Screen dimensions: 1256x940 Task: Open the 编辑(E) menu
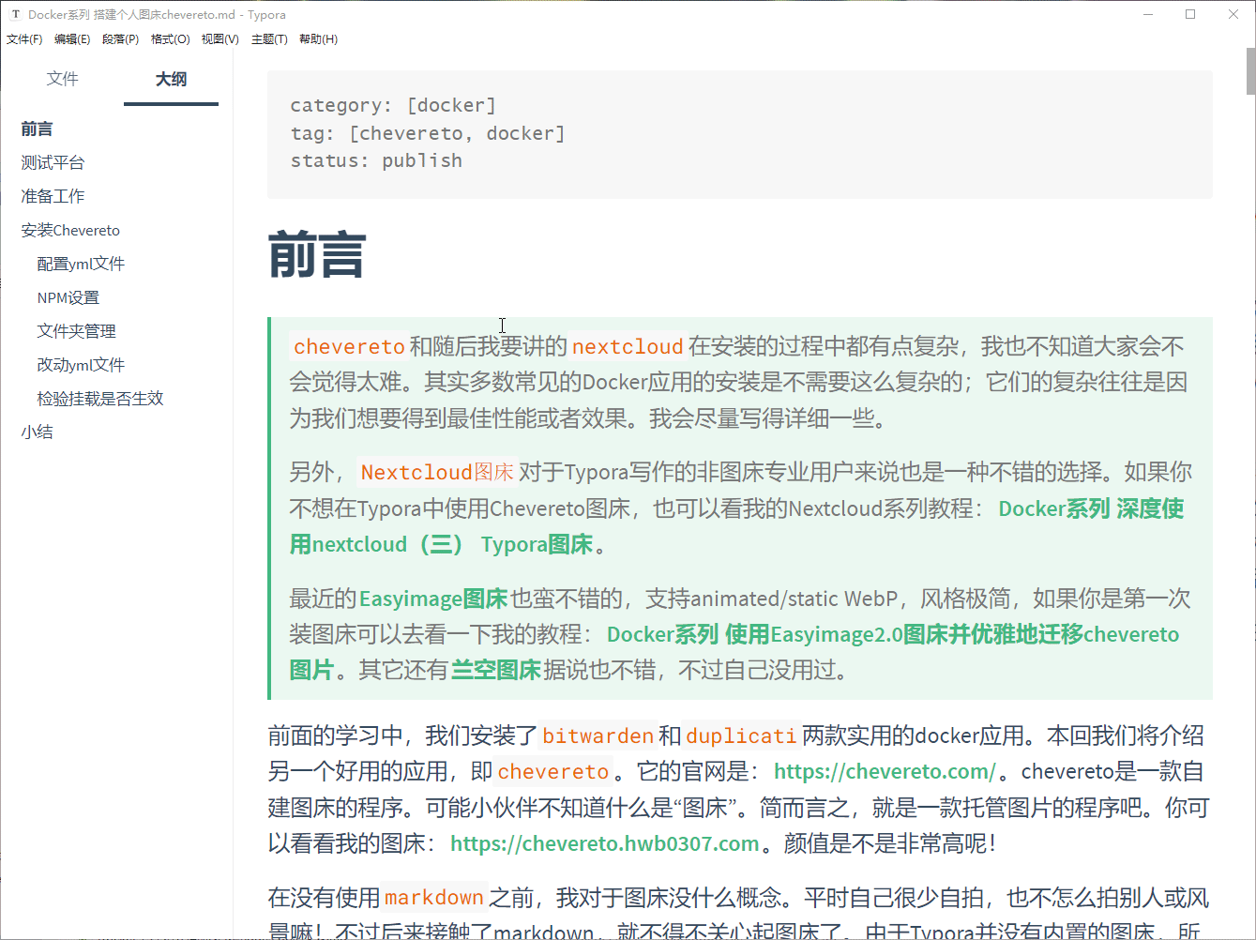(x=72, y=39)
